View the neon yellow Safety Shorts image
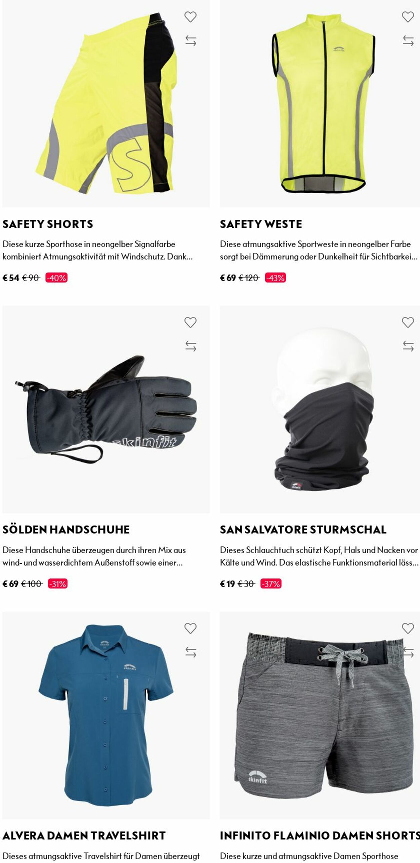The height and width of the screenshot is (863, 420). 106,104
